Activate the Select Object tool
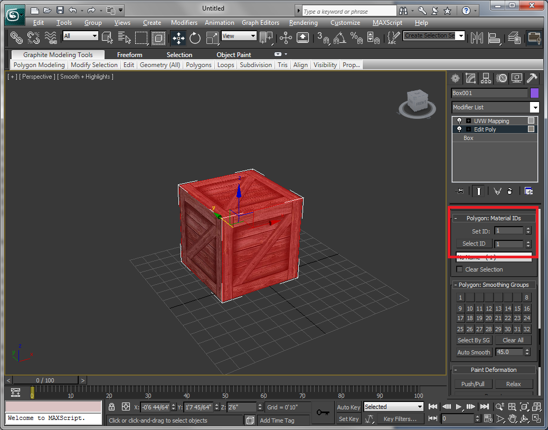 click(108, 38)
